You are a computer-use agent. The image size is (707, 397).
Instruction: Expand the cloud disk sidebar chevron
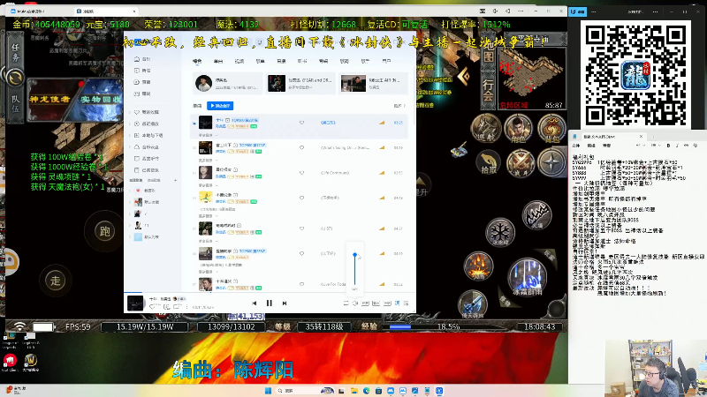click(x=130, y=146)
